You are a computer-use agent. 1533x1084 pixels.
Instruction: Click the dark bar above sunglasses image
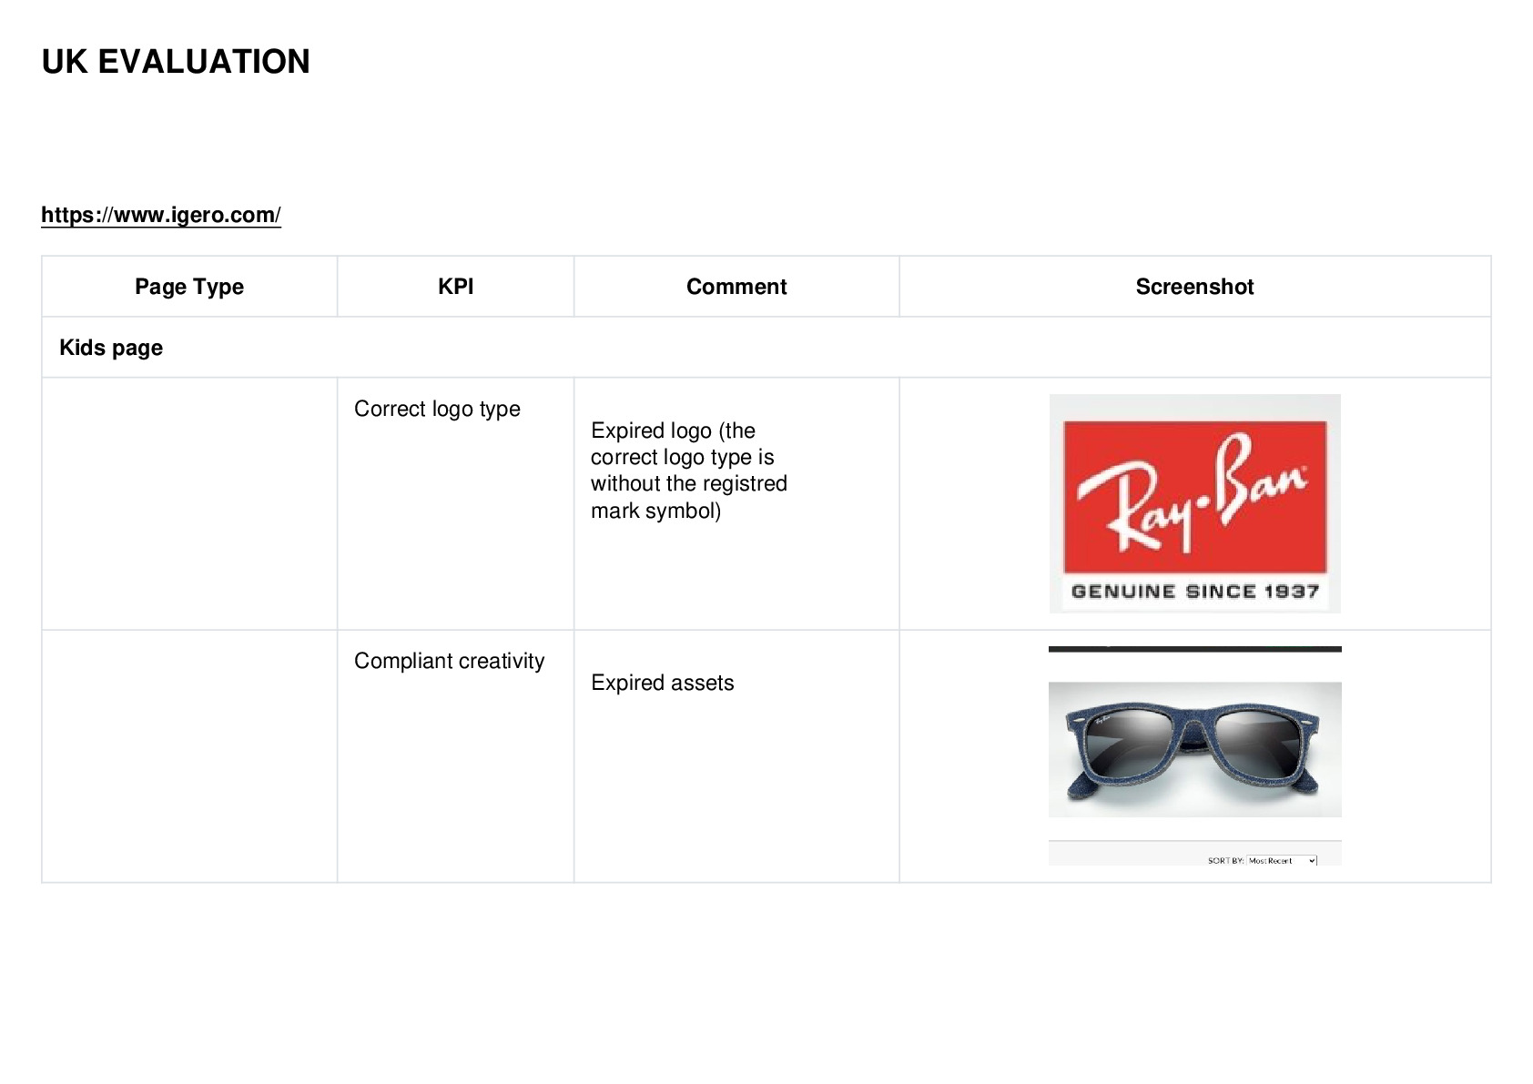pyautogui.click(x=1194, y=649)
